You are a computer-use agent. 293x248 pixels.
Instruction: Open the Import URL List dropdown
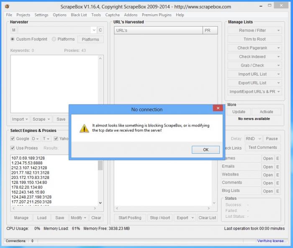click(x=254, y=74)
